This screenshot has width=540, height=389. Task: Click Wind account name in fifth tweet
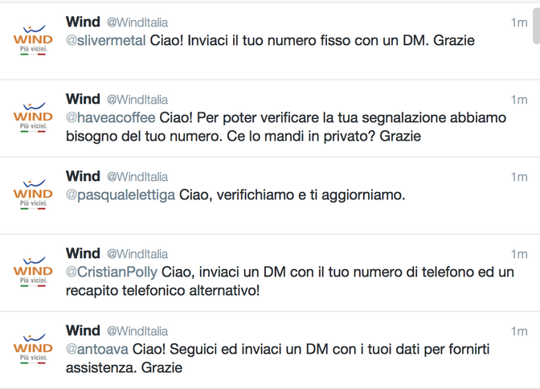coord(83,330)
